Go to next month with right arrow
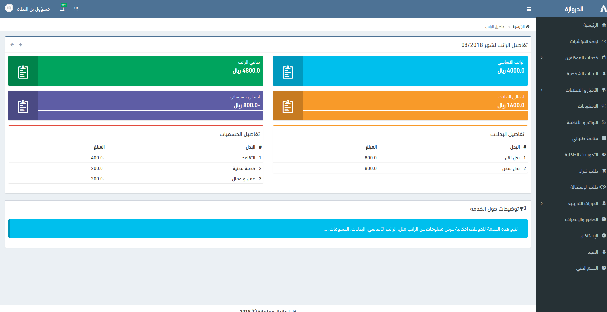This screenshot has height=312, width=607. pyautogui.click(x=20, y=45)
